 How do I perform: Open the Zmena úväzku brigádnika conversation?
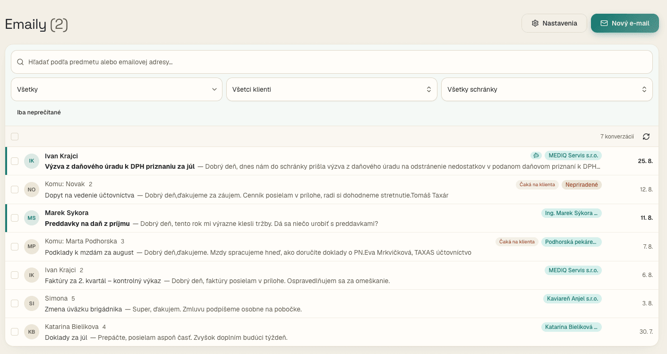click(x=332, y=303)
